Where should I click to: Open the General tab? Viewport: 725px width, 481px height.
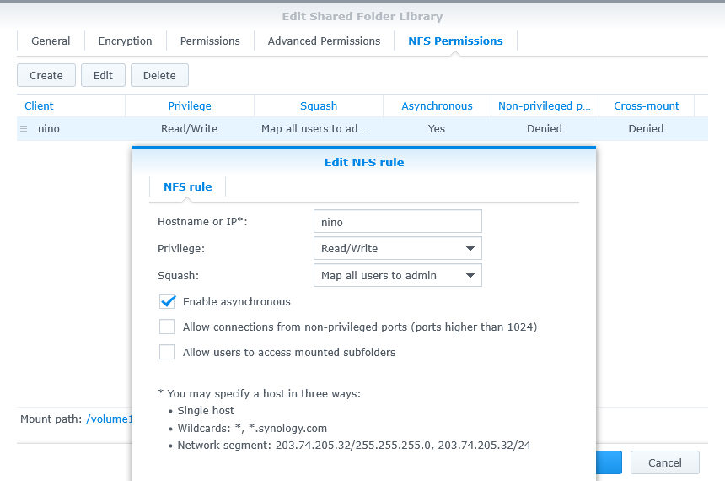pos(51,41)
